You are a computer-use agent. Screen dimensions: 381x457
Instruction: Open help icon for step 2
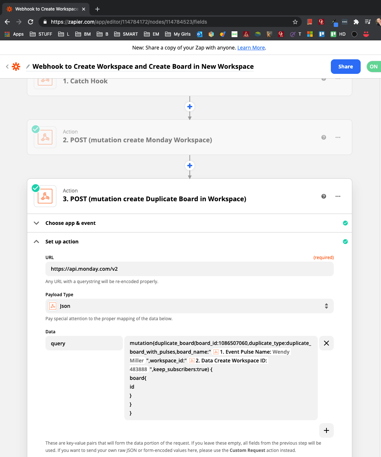[x=324, y=137]
